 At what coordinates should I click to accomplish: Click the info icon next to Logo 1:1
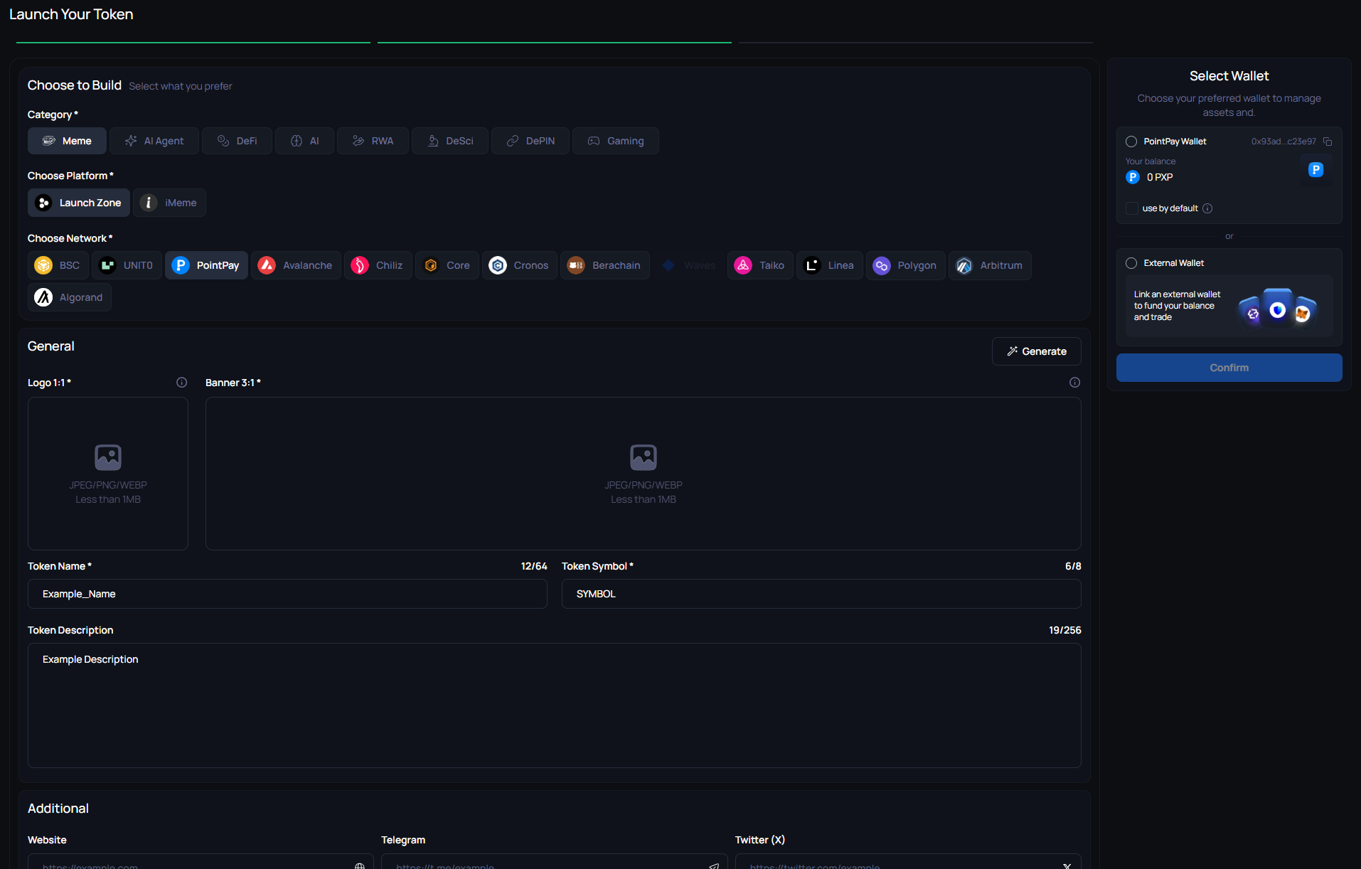pyautogui.click(x=181, y=383)
